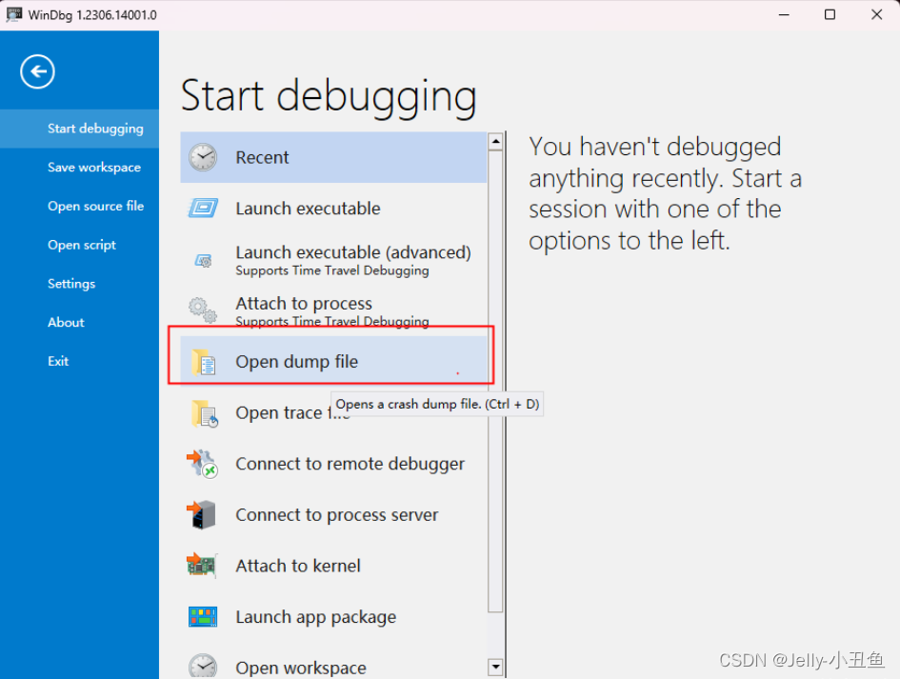
Task: Click the list scrollbar down arrow
Action: [495, 667]
